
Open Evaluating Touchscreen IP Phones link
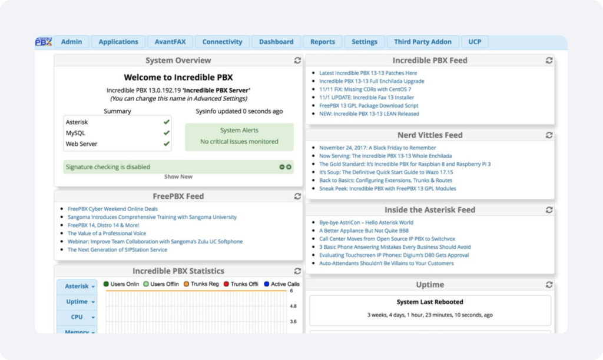394,255
